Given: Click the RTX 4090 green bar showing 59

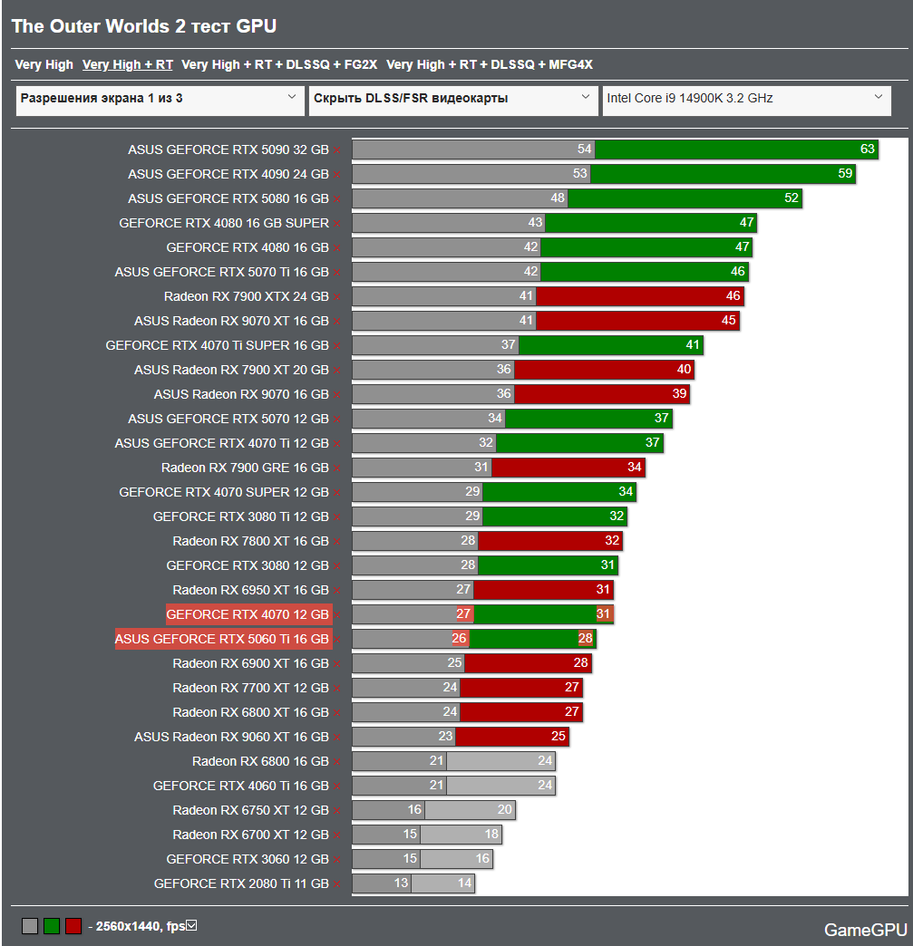Looking at the screenshot, I should 723,174.
